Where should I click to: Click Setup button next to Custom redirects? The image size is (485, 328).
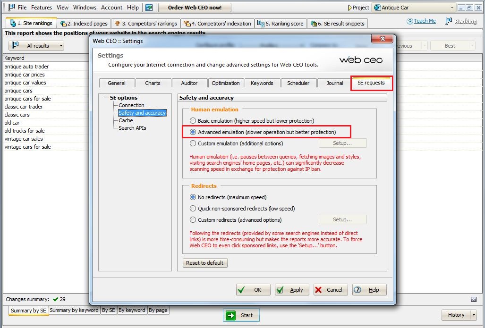(343, 219)
